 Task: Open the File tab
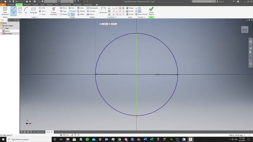point(3,5)
